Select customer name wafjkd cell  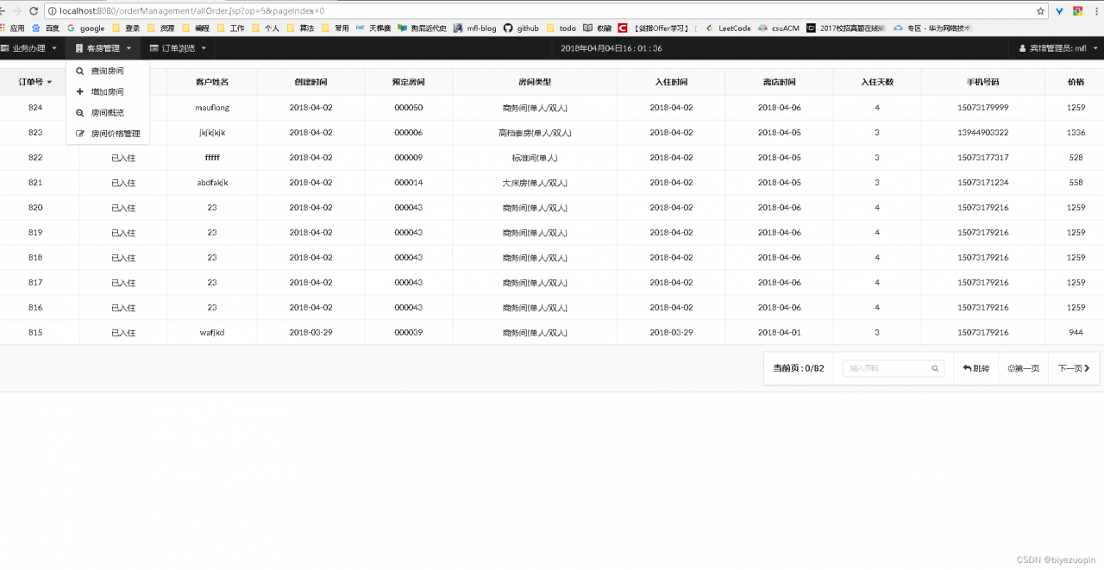click(x=212, y=332)
